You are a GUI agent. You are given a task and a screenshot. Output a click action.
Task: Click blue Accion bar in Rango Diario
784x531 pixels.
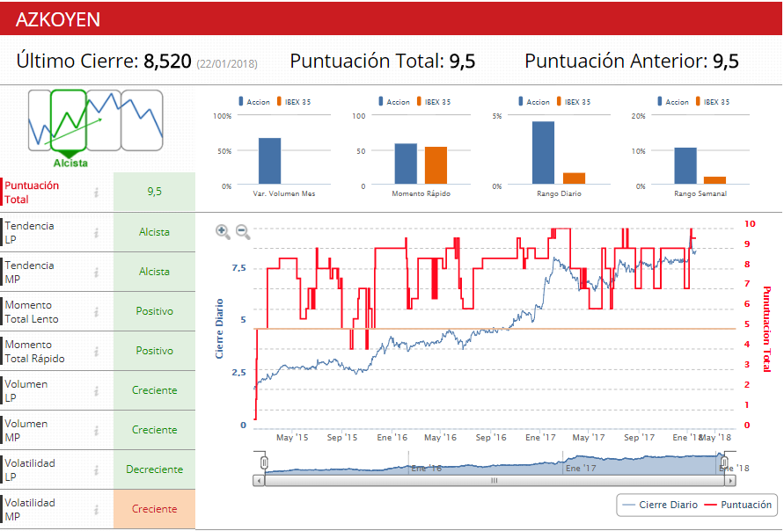[543, 152]
